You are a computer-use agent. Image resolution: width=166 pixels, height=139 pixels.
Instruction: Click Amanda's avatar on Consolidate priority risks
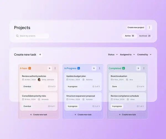pyautogui.click(x=39, y=99)
